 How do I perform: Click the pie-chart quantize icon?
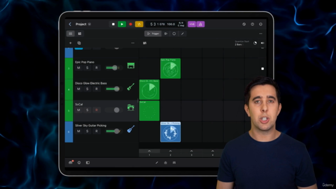pyautogui.click(x=255, y=43)
